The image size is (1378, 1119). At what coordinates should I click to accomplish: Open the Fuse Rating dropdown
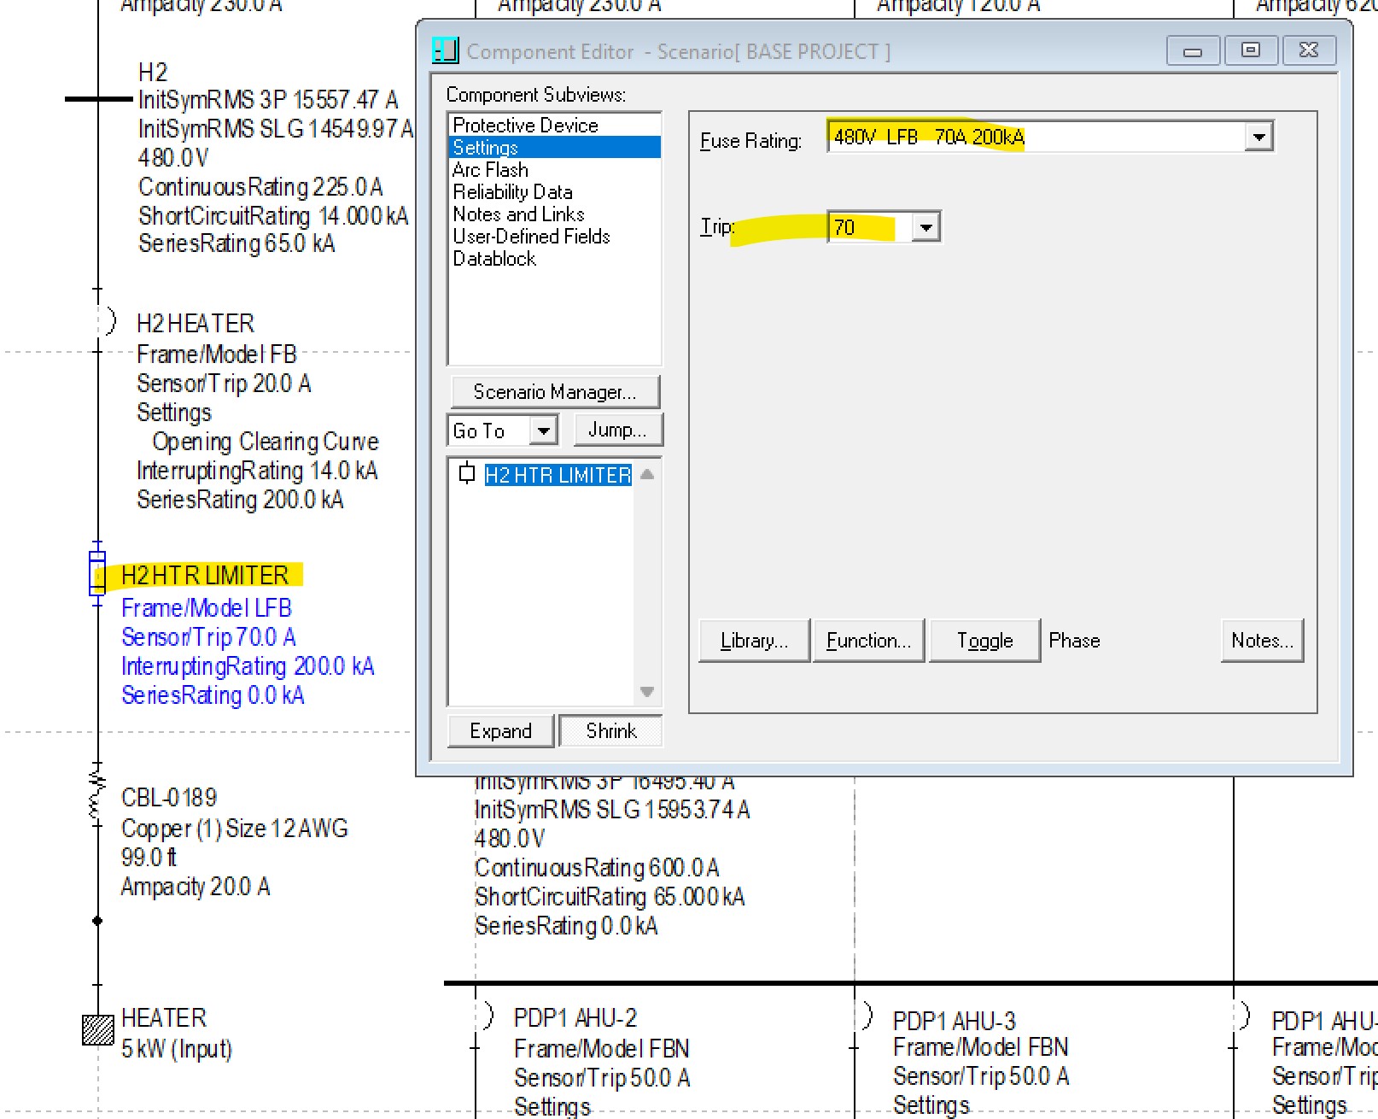pos(1258,137)
